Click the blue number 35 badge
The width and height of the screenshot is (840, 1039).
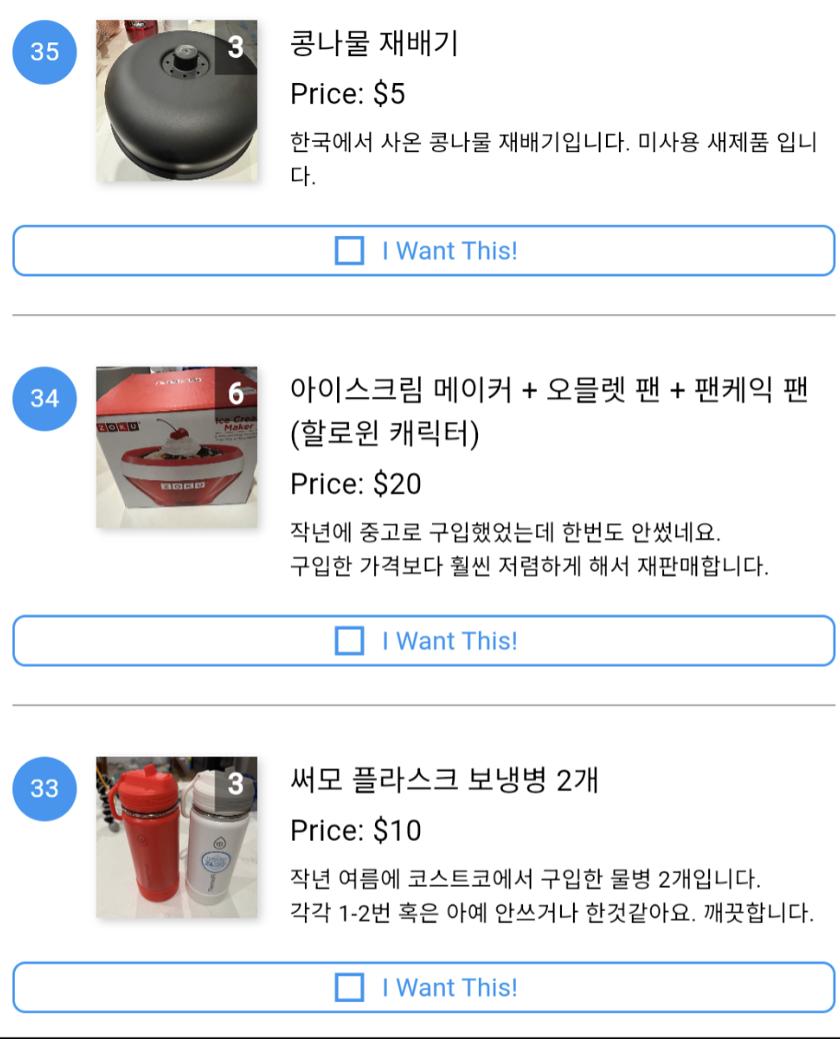pos(44,53)
